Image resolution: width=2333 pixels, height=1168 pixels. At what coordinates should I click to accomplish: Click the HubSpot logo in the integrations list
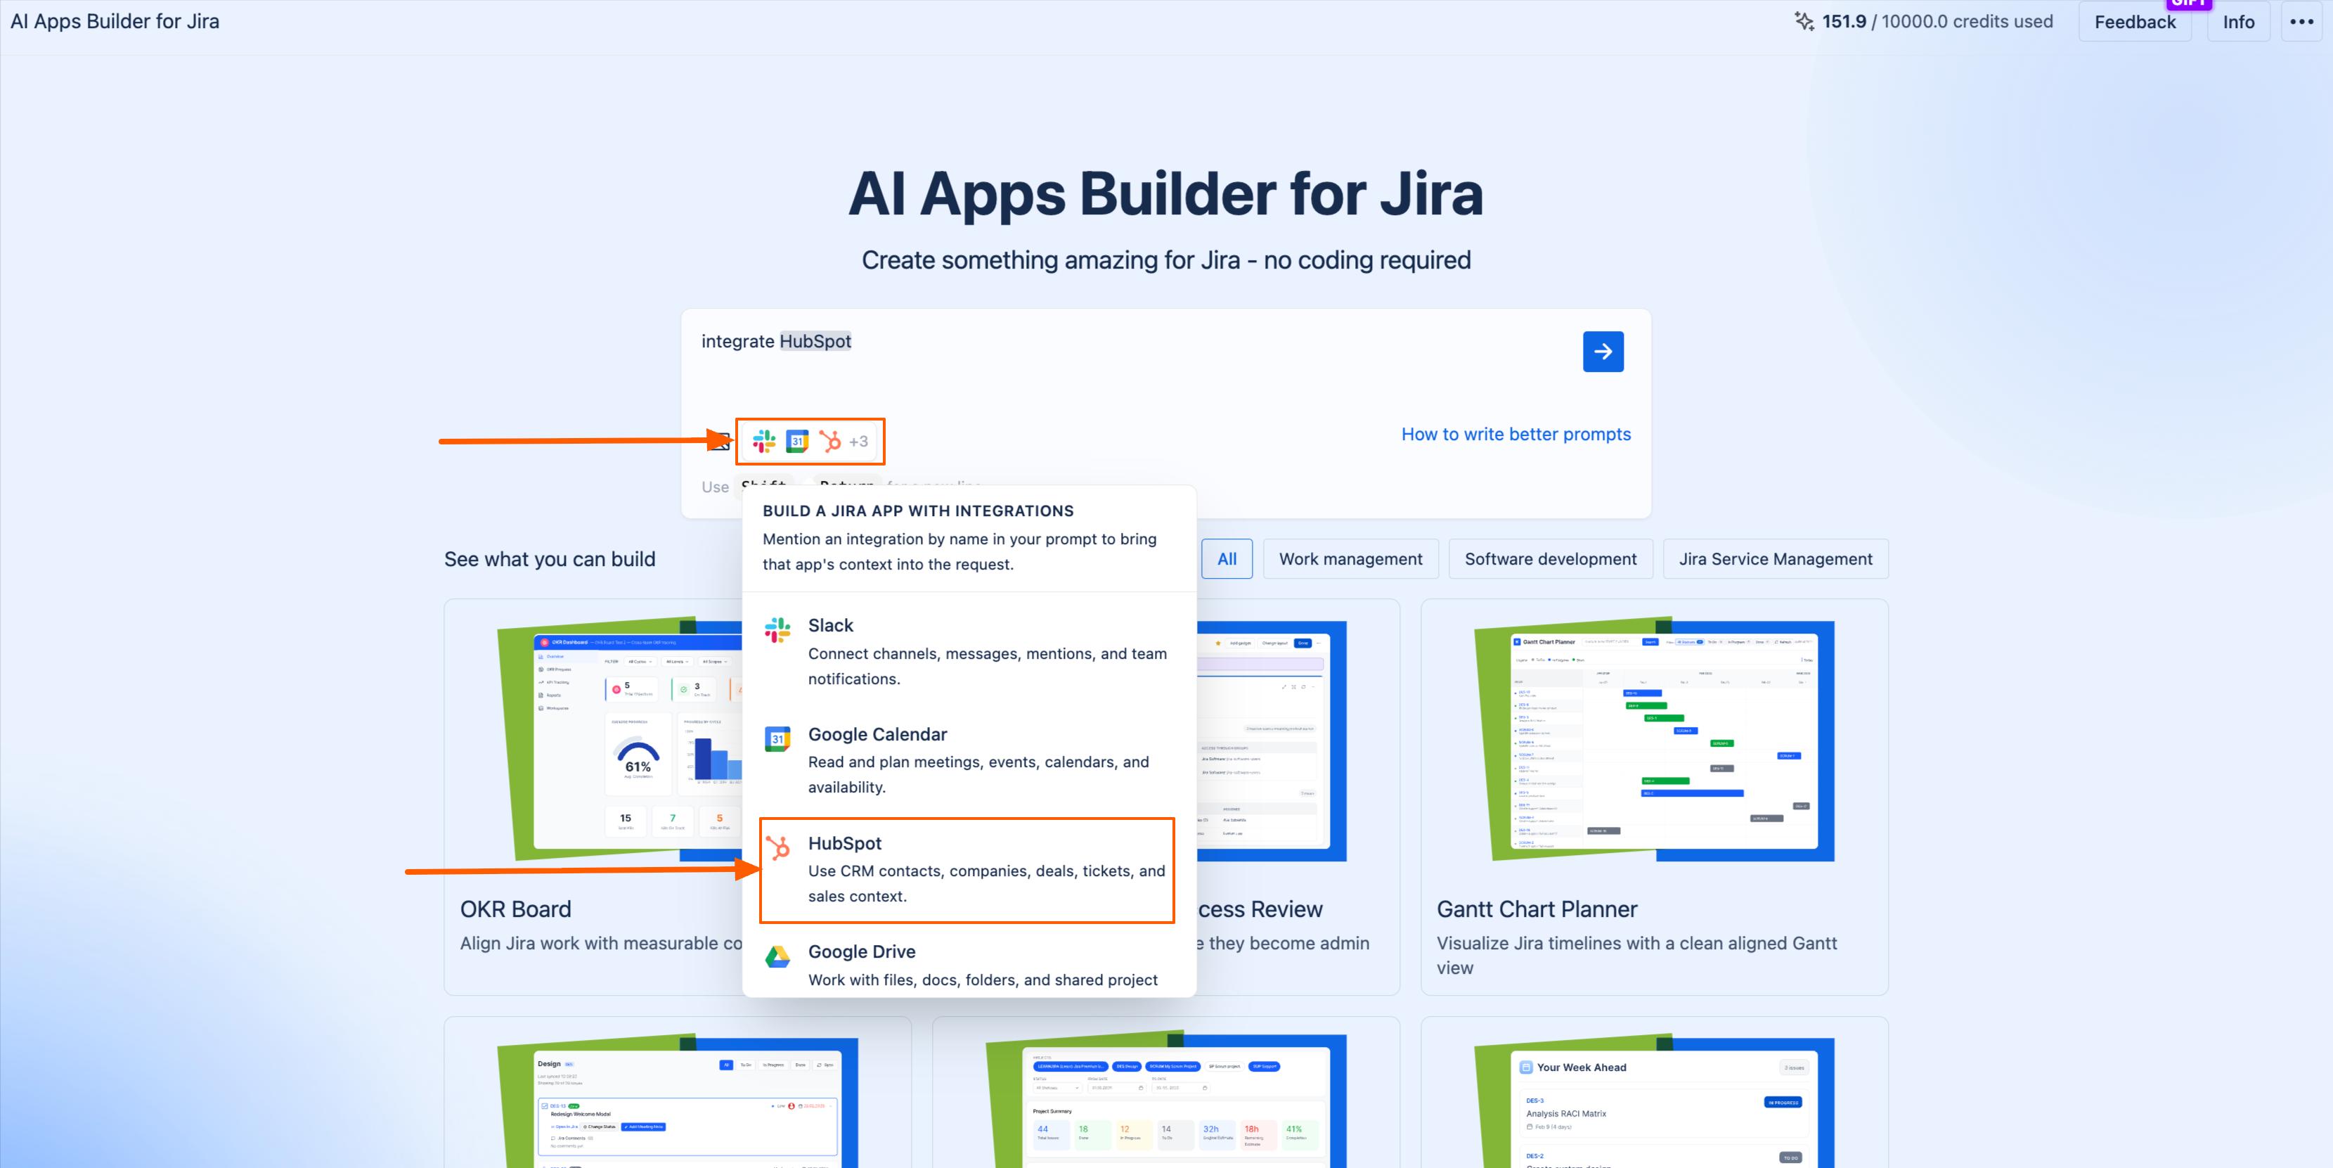click(777, 847)
